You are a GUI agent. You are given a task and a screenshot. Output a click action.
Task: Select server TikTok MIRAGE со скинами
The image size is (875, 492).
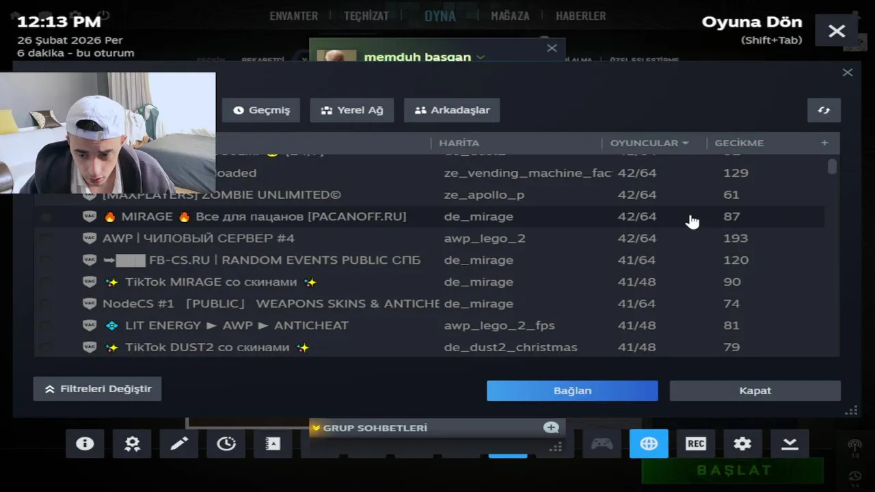[x=429, y=282]
